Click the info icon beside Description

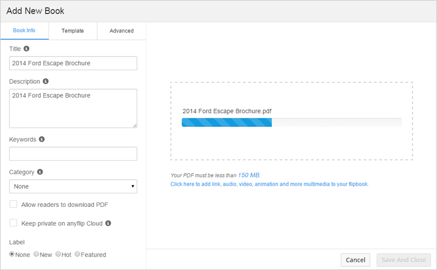[46, 81]
